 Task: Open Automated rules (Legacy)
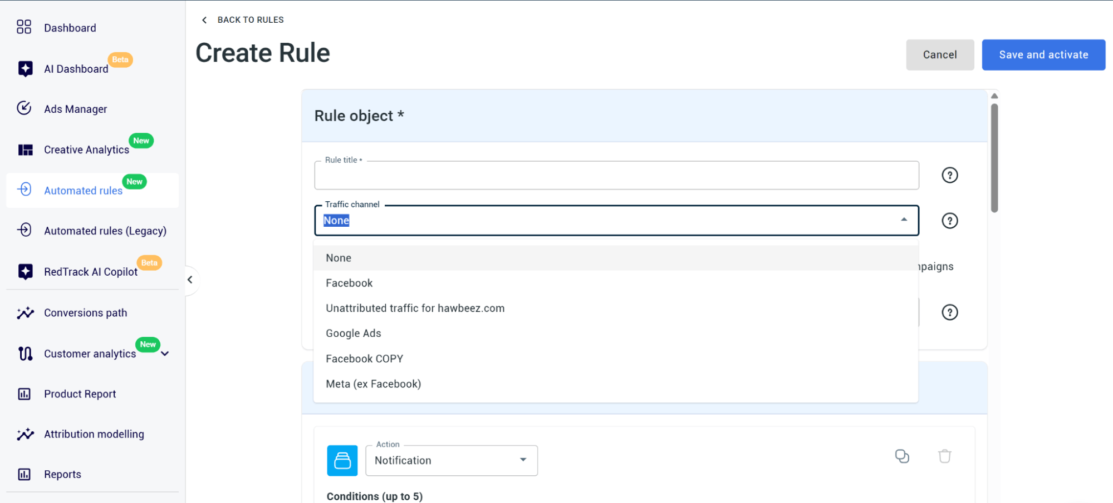(105, 231)
